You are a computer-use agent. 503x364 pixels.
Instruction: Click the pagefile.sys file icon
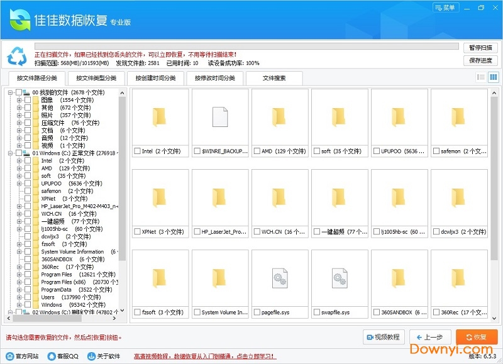tap(280, 278)
